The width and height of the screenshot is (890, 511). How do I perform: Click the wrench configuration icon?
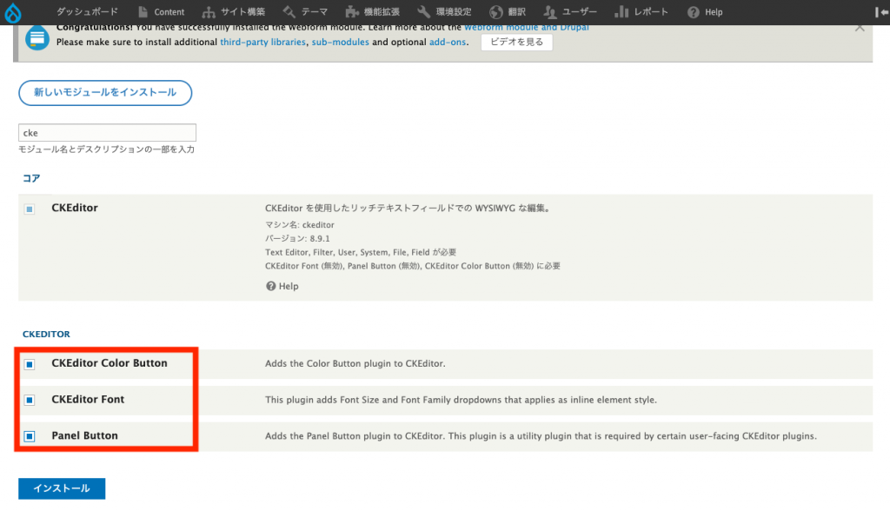pos(423,12)
